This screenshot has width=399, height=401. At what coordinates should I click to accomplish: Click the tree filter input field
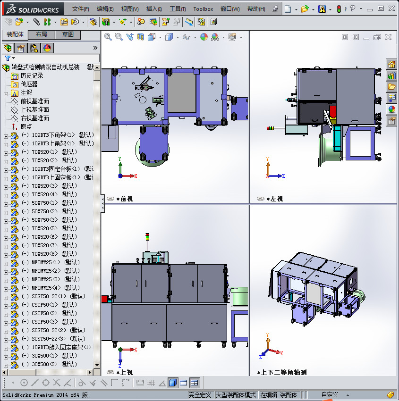point(57,58)
